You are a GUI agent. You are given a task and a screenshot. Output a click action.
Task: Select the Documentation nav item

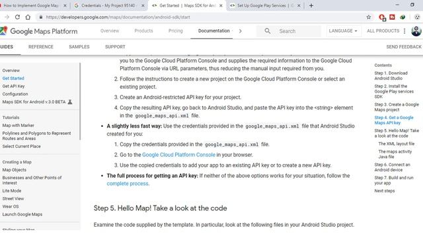coord(213,31)
